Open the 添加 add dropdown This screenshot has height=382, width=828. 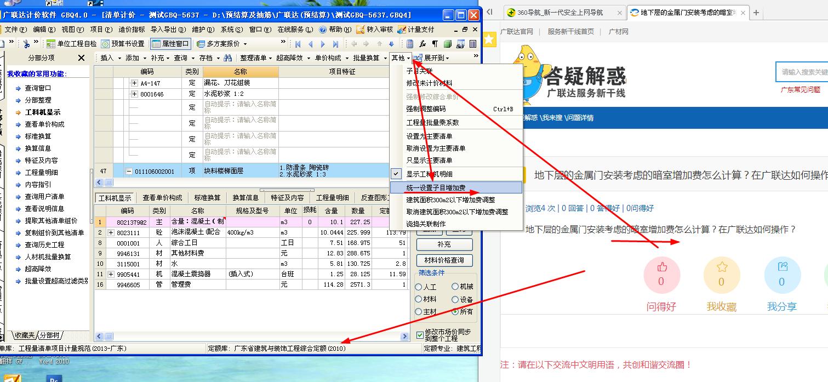pyautogui.click(x=135, y=58)
